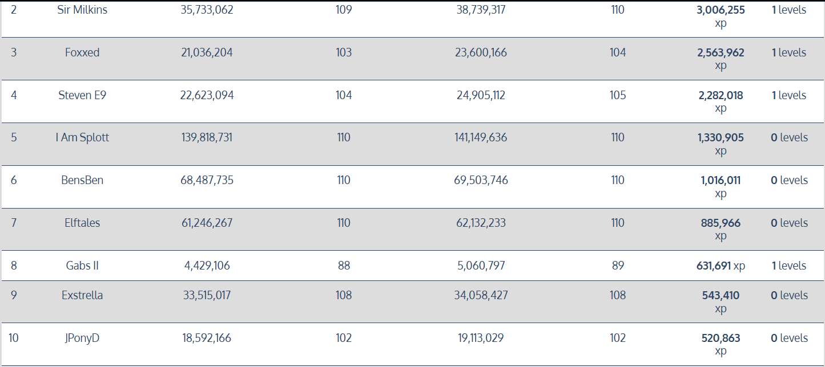Open the Foxxed player entry
This screenshot has width=825, height=367.
coord(82,52)
